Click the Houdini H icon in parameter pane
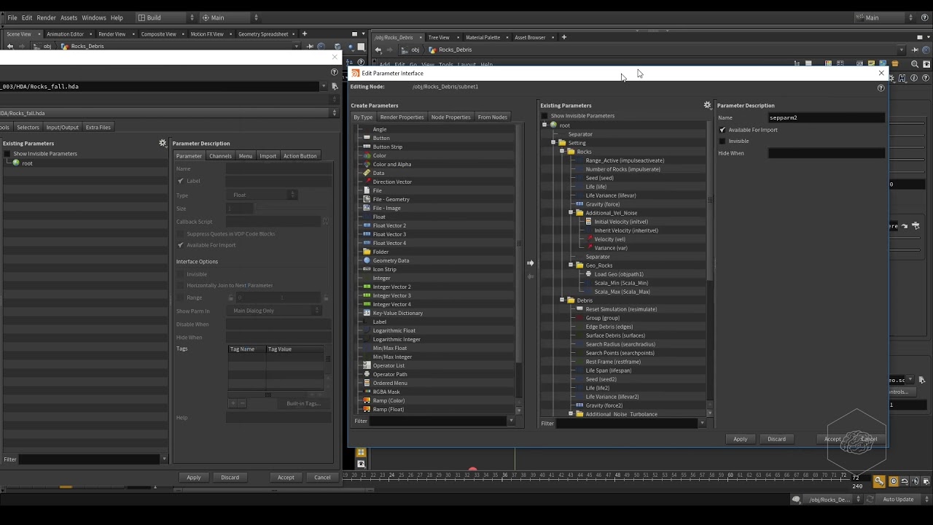933x525 pixels. pyautogui.click(x=902, y=78)
